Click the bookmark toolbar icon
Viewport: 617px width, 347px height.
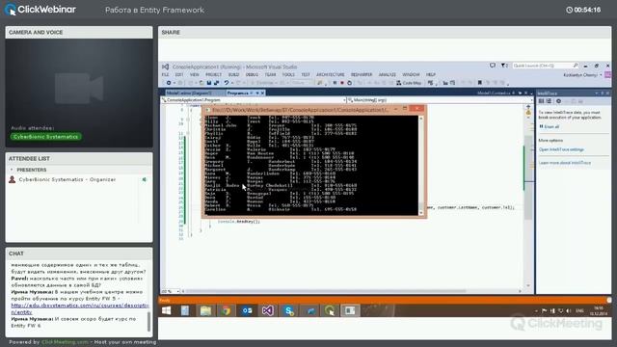480,83
